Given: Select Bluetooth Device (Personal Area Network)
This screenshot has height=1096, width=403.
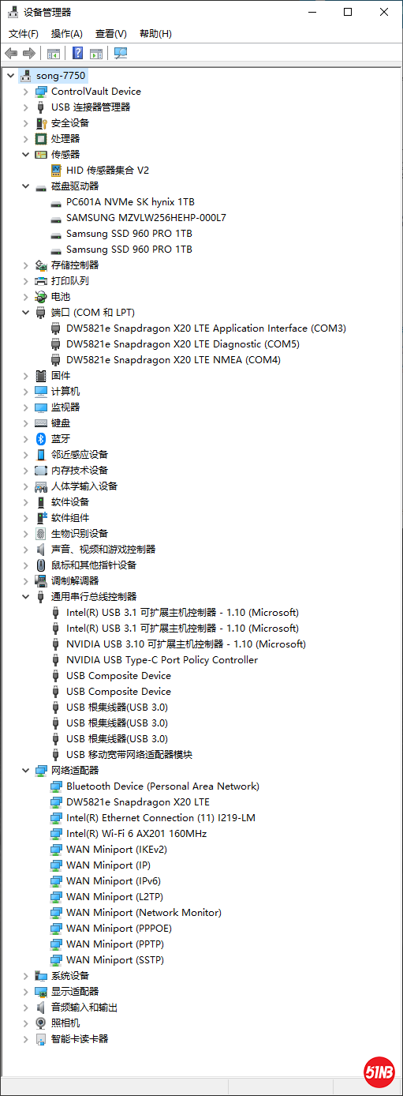Looking at the screenshot, I should click(x=162, y=786).
